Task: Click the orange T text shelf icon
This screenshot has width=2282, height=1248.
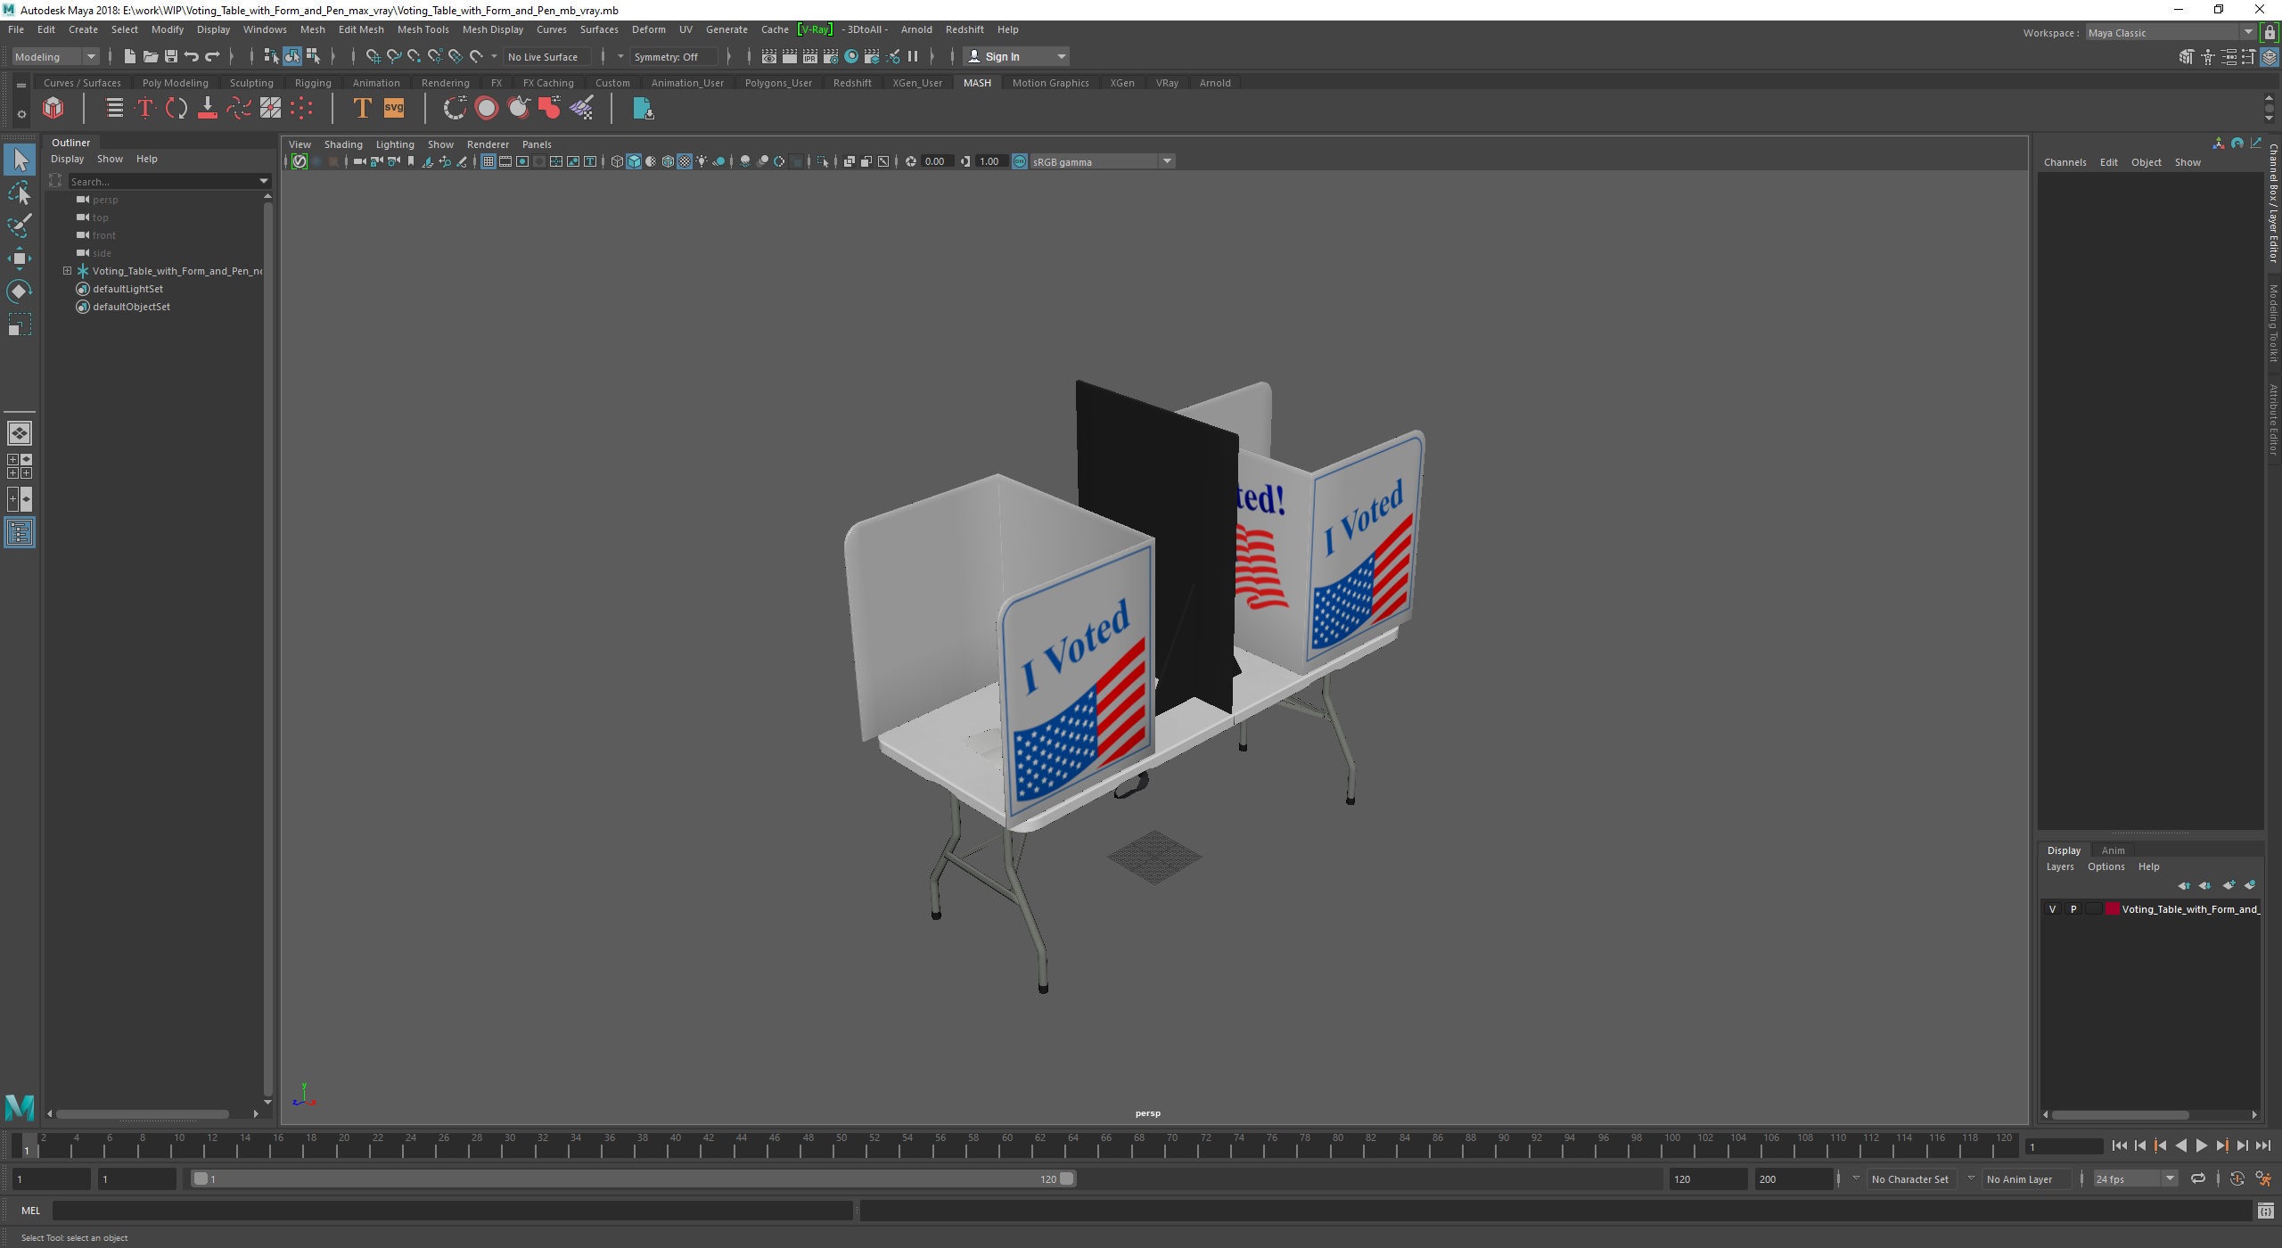Action: (362, 109)
